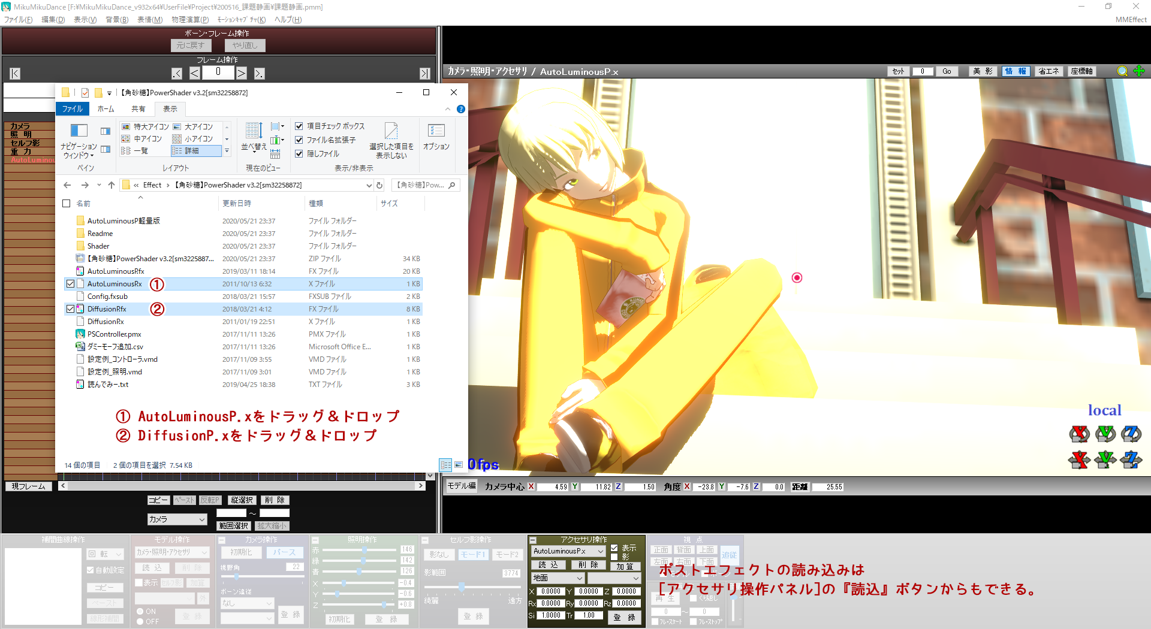Image resolution: width=1151 pixels, height=629 pixels.
Task: Select the DiffusionP.fx file in Explorer
Action: click(108, 309)
